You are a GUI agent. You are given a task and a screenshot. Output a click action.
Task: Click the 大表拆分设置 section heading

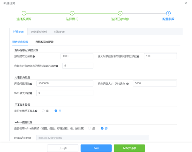click(x=22, y=78)
